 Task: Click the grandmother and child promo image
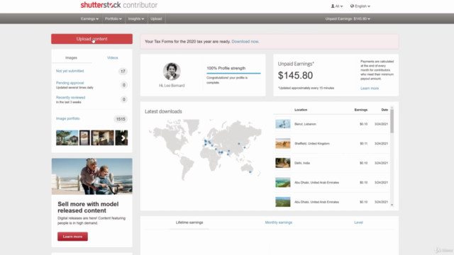click(x=92, y=176)
